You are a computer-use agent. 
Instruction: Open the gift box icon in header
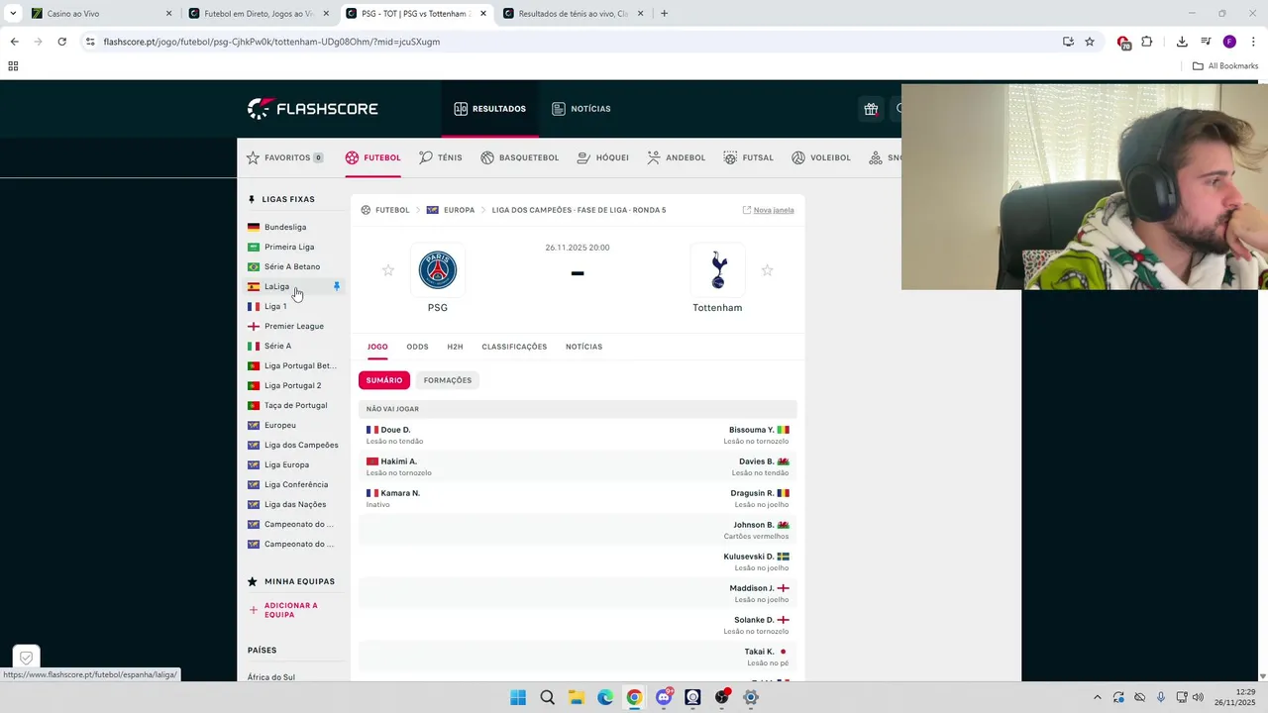pyautogui.click(x=871, y=109)
